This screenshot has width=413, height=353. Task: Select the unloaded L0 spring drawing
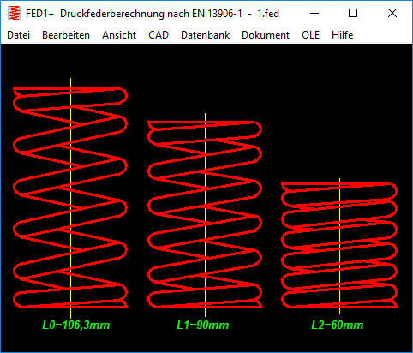pos(70,198)
